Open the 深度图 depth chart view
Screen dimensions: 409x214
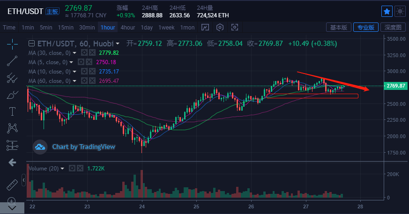tap(392, 27)
